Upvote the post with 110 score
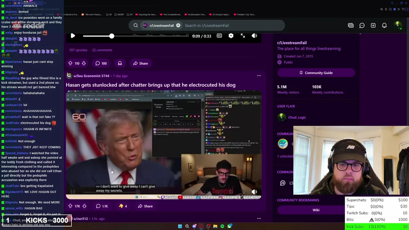 click(x=70, y=63)
